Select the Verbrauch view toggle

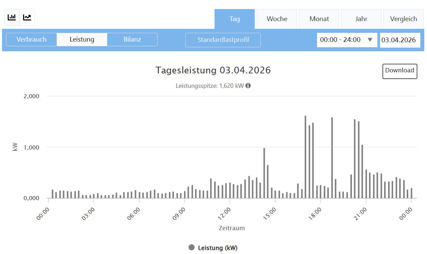coord(32,40)
